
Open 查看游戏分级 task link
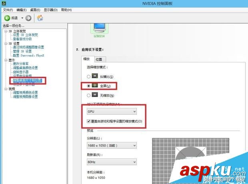[x=22, y=39]
